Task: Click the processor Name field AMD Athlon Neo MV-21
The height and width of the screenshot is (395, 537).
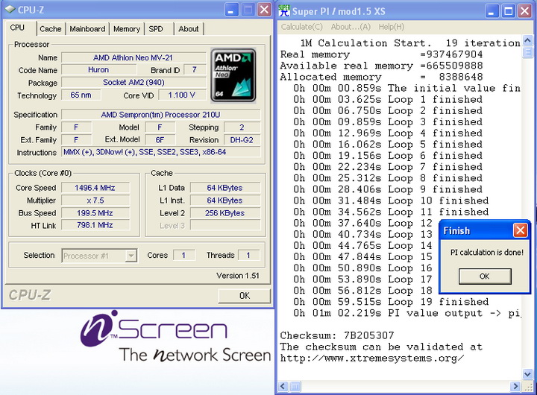Action: [x=134, y=57]
